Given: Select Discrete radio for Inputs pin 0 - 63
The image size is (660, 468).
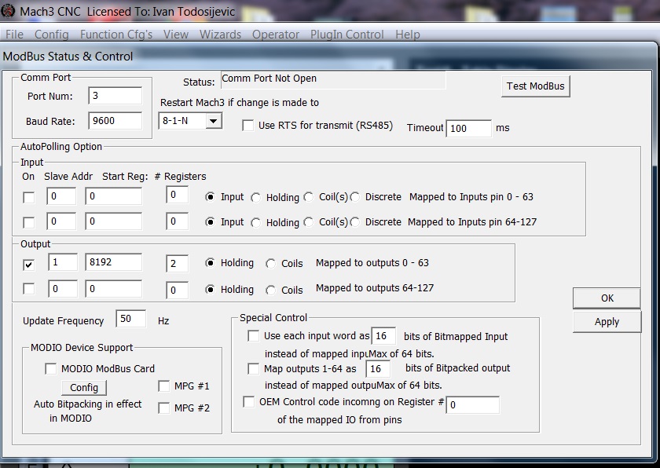Looking at the screenshot, I should click(355, 197).
